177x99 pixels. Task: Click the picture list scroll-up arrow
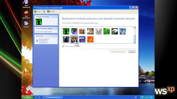134,28
